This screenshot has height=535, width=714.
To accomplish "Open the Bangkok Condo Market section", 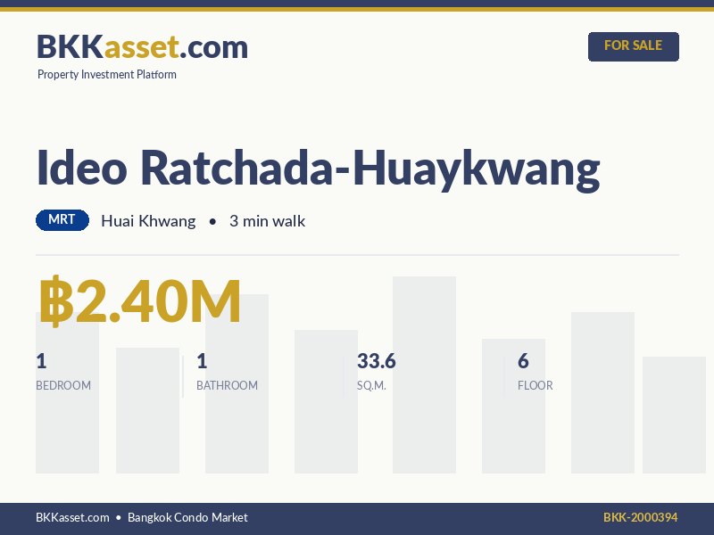I will pyautogui.click(x=187, y=517).
